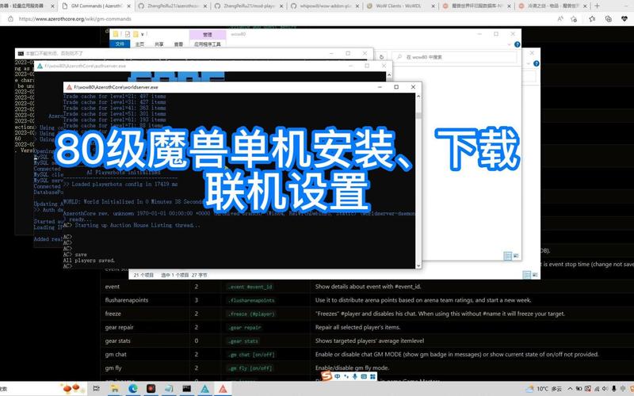
Task: Click worldserver.exe title bar app icon
Action: (x=69, y=87)
